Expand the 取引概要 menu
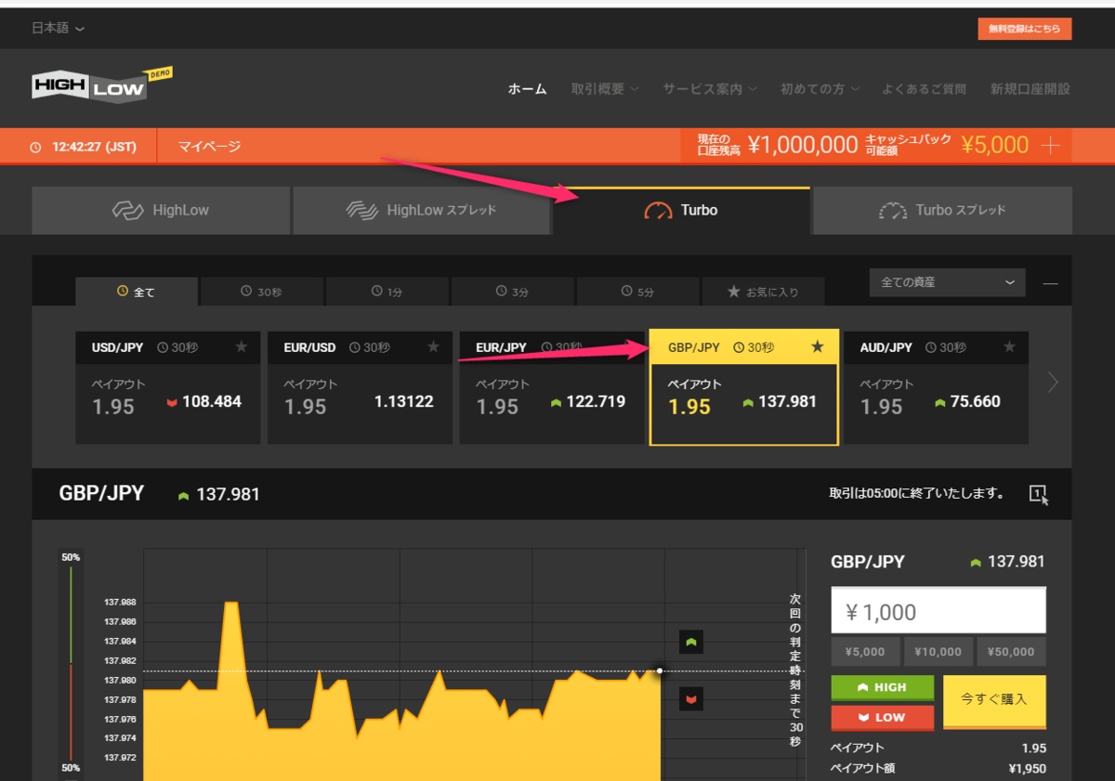Viewport: 1115px width, 781px height. tap(605, 89)
